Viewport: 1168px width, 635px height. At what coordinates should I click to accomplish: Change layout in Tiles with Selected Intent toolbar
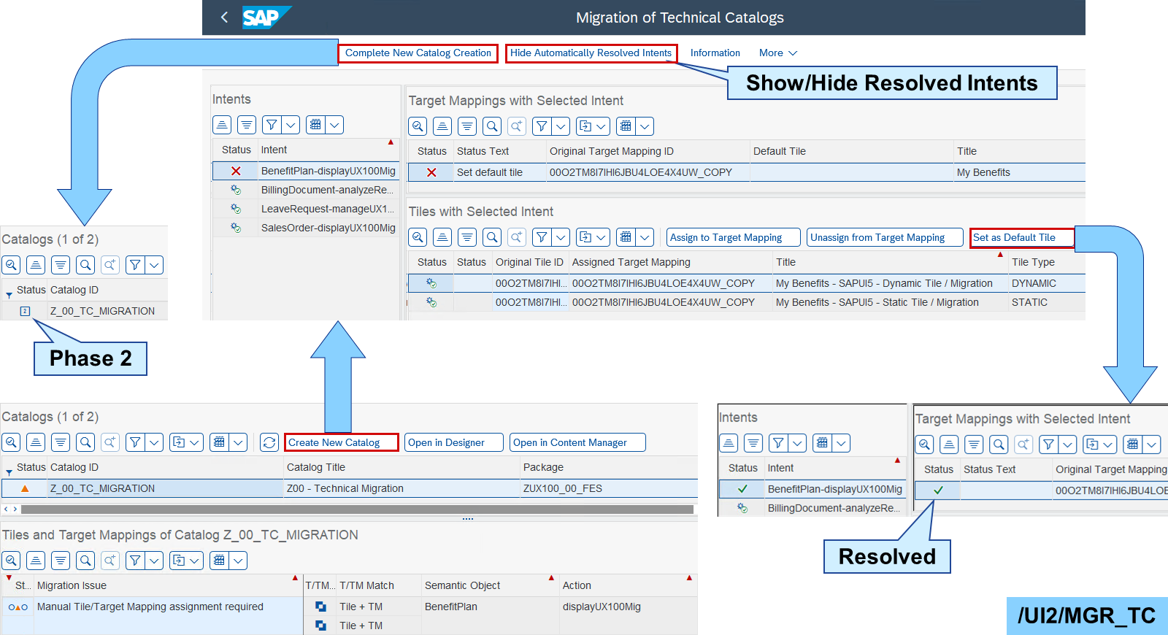pos(626,237)
